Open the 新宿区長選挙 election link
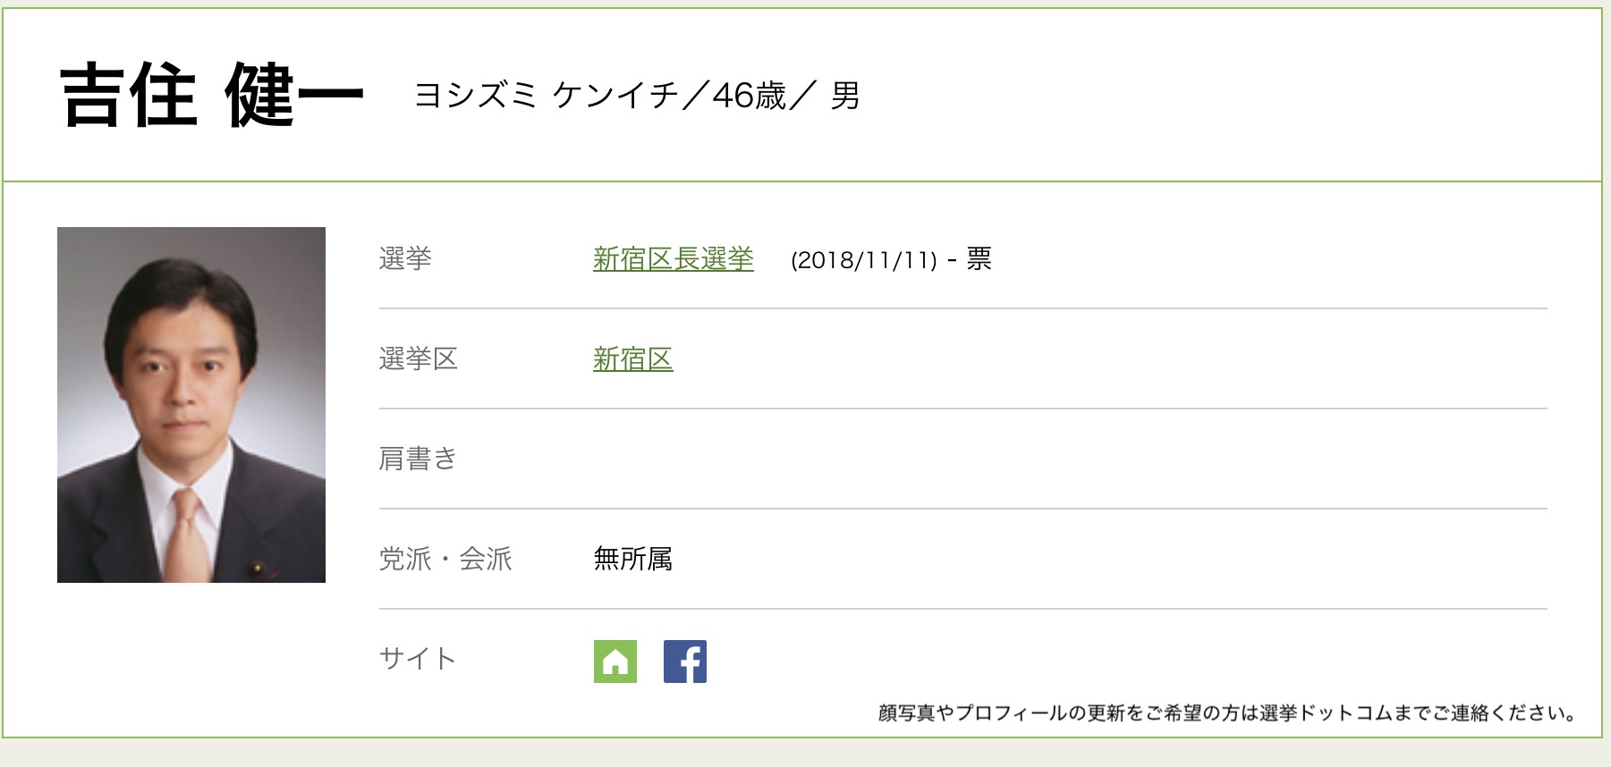 point(673,259)
